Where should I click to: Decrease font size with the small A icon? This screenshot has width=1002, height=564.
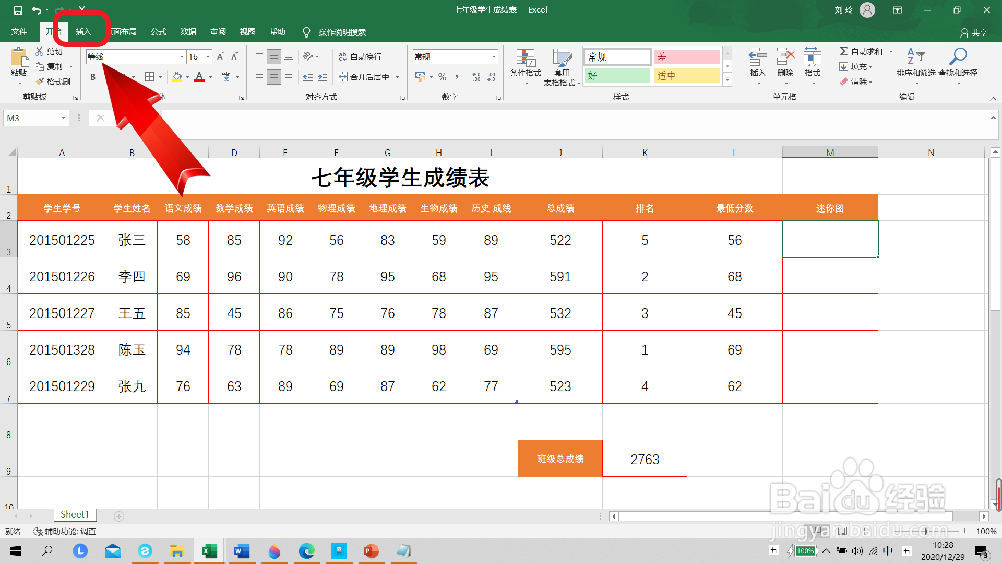point(234,56)
